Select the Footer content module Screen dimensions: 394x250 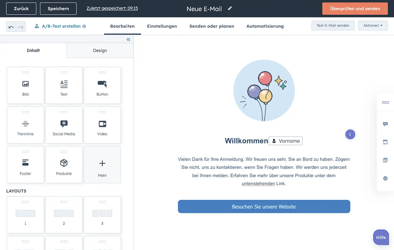pyautogui.click(x=25, y=165)
